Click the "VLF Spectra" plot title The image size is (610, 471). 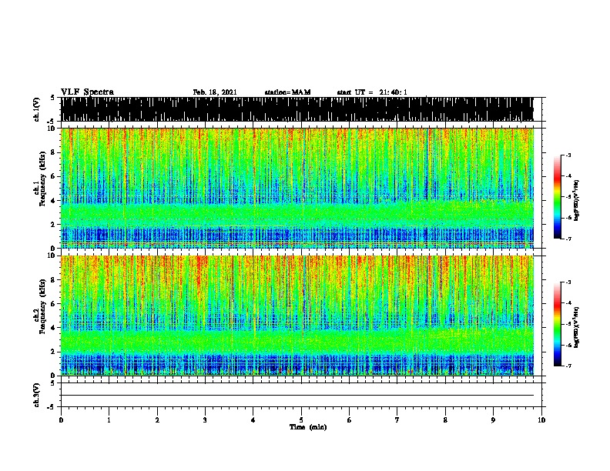click(x=87, y=92)
